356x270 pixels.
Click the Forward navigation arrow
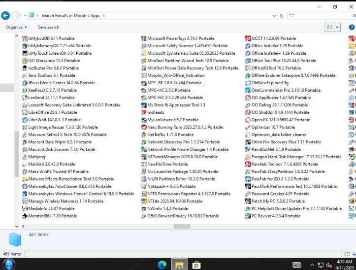click(16, 16)
